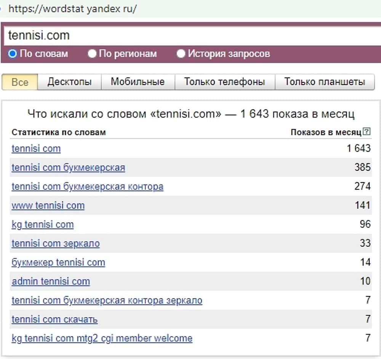This screenshot has height=359, width=381.
Task: Click the 14 impressions value
Action: [365, 262]
